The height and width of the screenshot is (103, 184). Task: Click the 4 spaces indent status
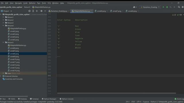(146, 102)
